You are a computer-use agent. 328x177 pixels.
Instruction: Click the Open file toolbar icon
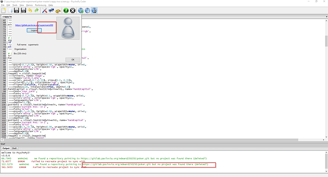pos(10,10)
